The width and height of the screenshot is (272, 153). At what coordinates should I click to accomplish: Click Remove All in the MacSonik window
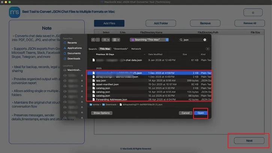(249, 23)
